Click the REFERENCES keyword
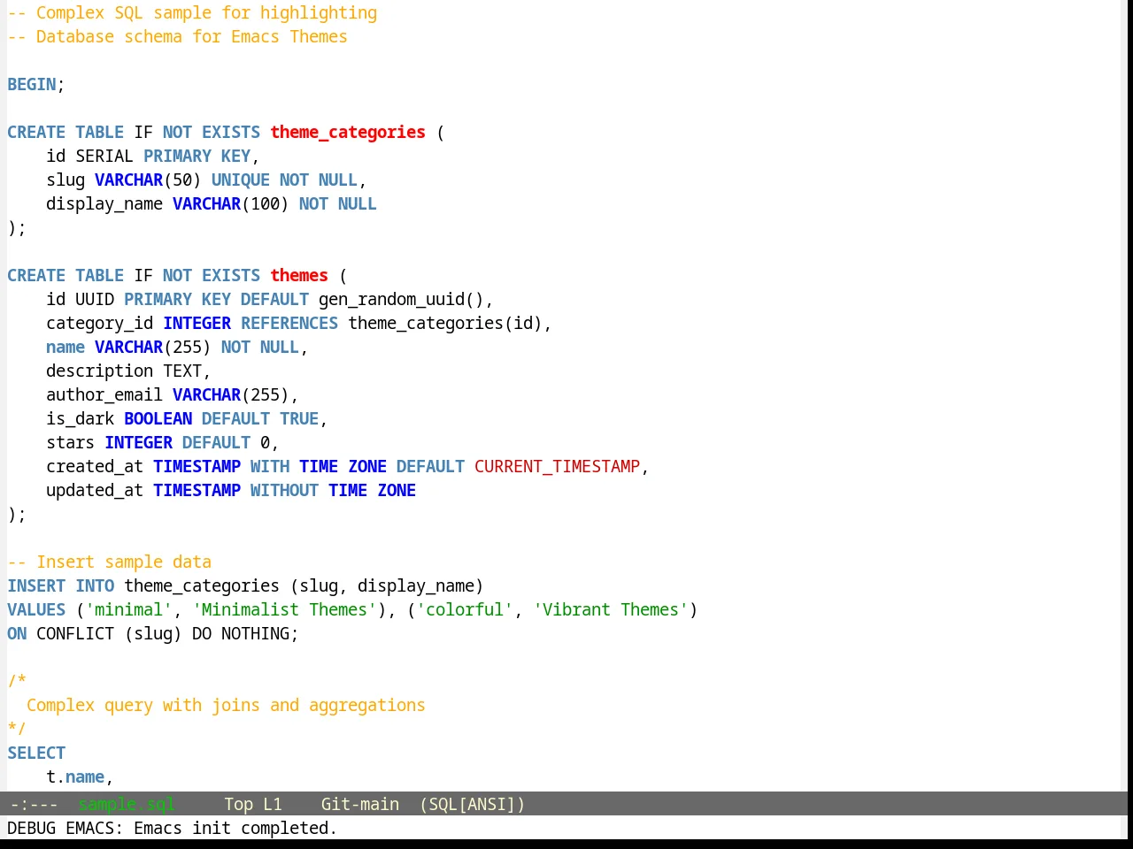 pyautogui.click(x=289, y=323)
